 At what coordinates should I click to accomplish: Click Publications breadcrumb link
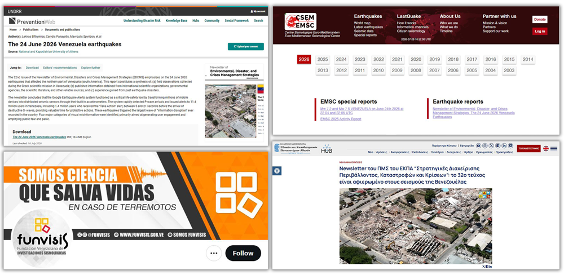pyautogui.click(x=31, y=30)
